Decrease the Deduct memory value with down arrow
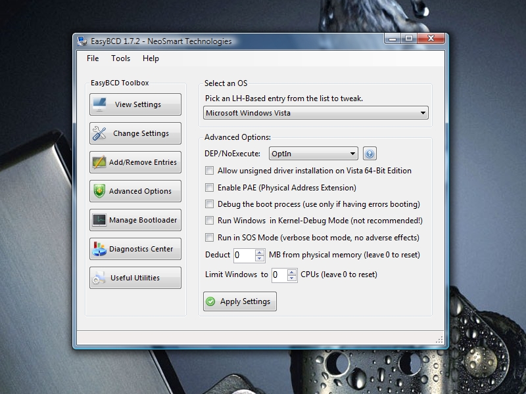Viewport: 526px width, 394px height. click(x=260, y=258)
